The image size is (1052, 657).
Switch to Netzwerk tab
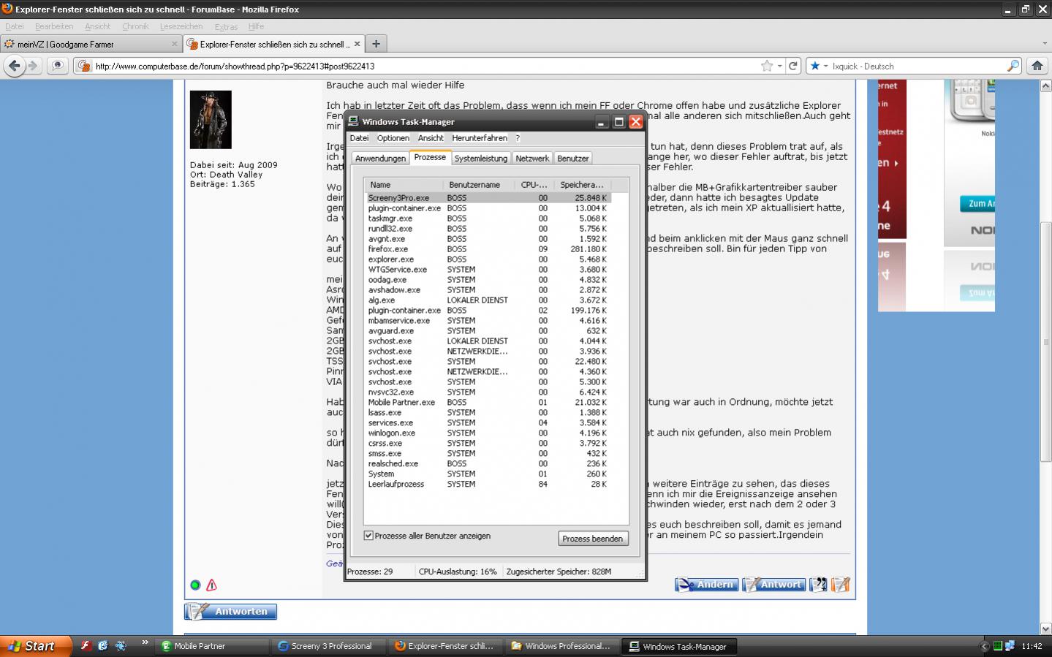(532, 159)
